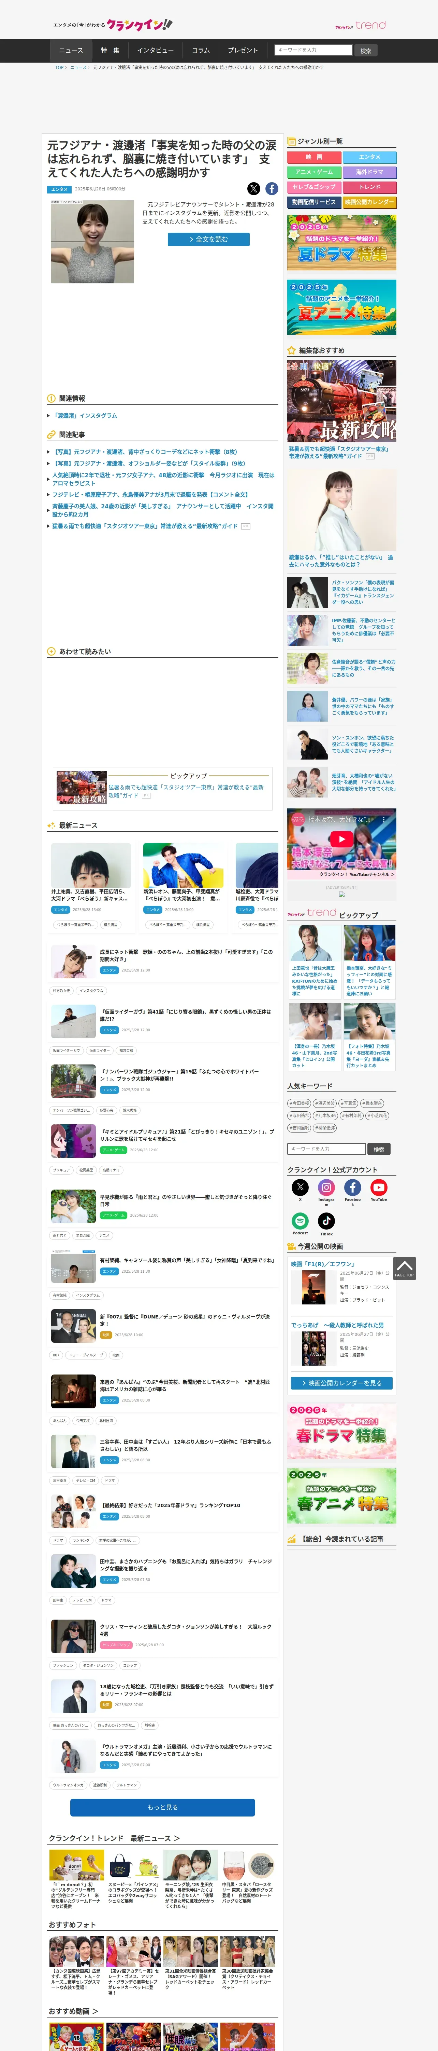Image resolution: width=438 pixels, height=2051 pixels.
Task: Open 映画公開カレンダー genre button
Action: [x=370, y=202]
